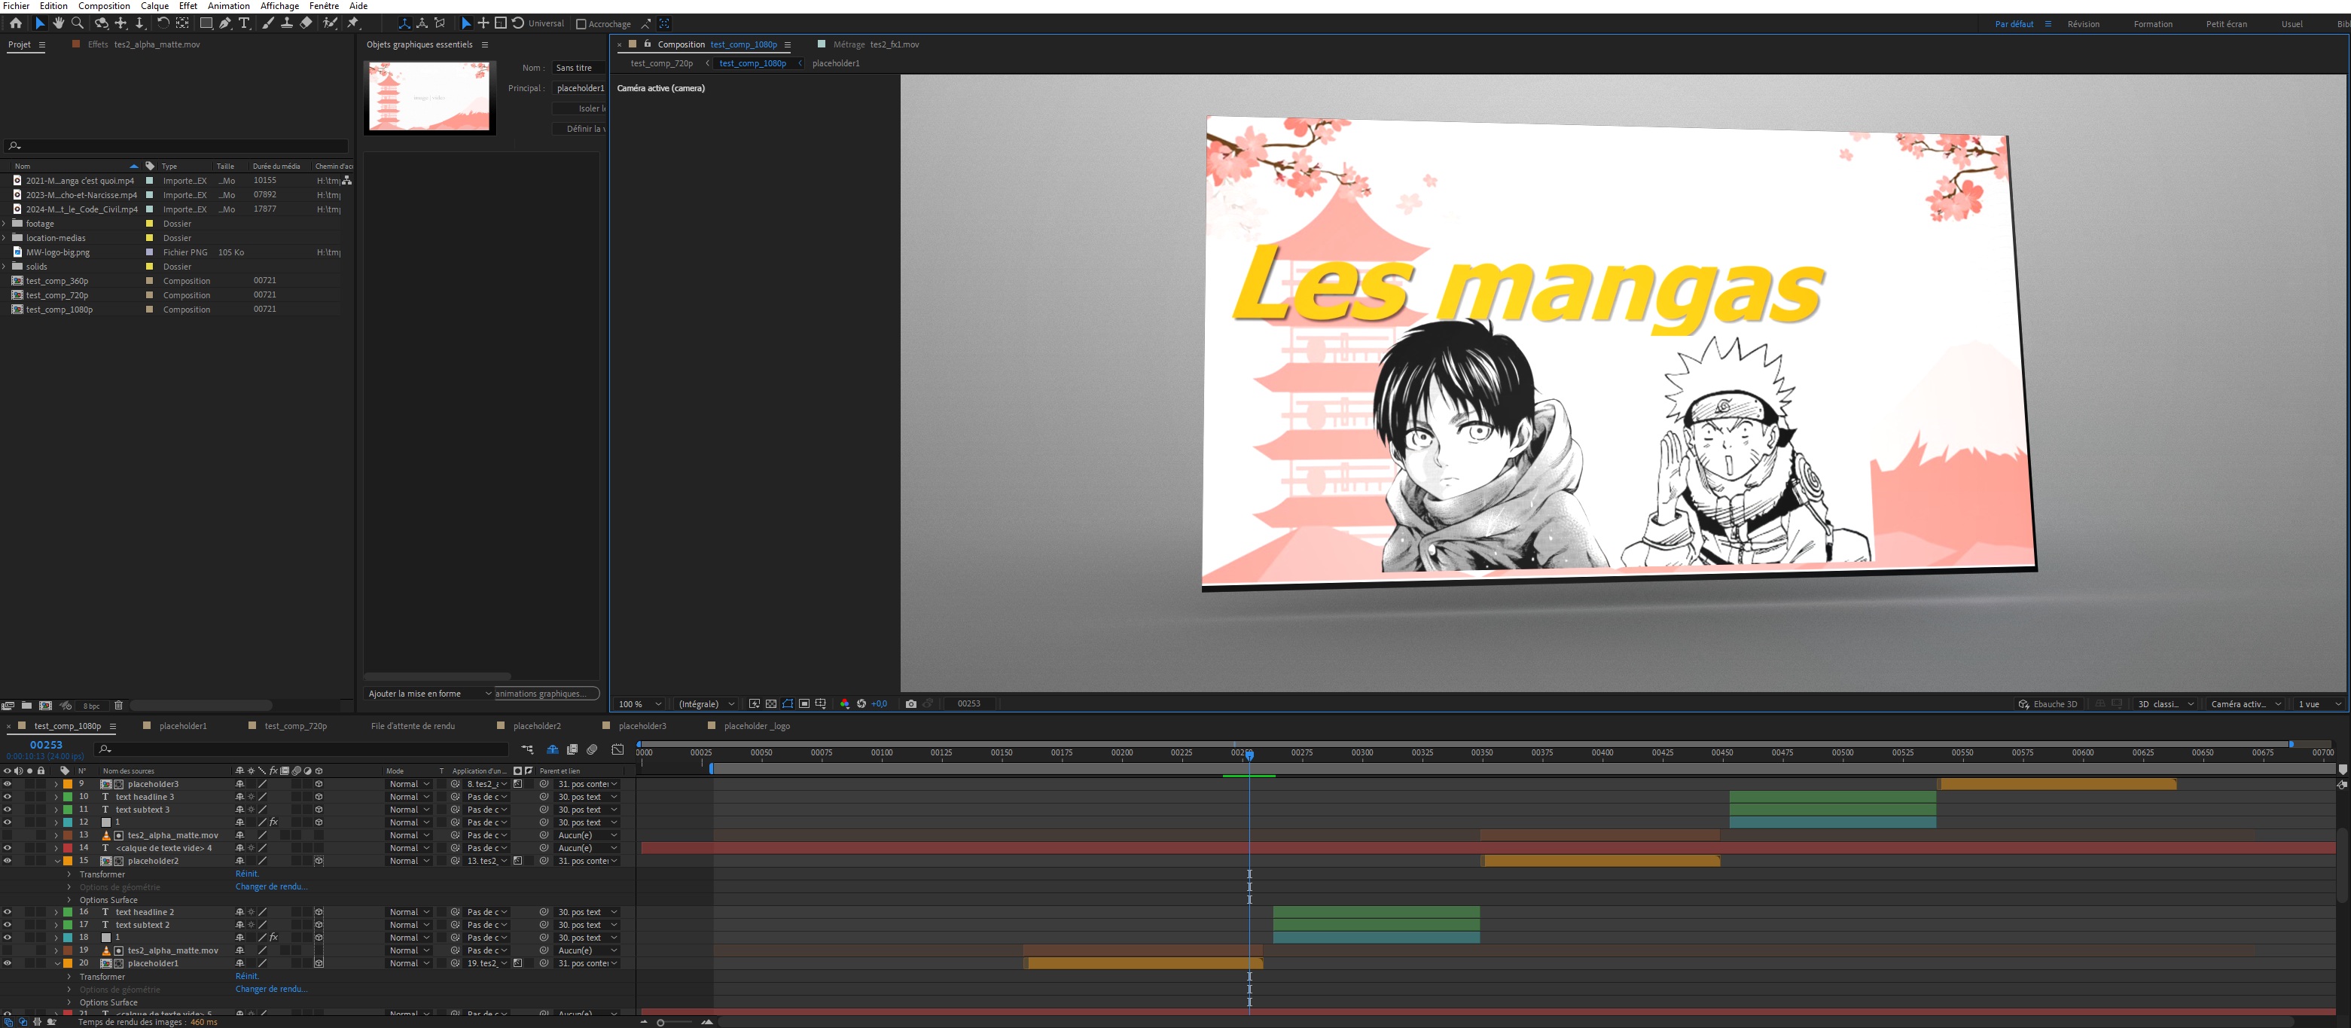The height and width of the screenshot is (1028, 2351).
Task: Toggle visibility of the placeholder3 layer
Action: pyautogui.click(x=8, y=784)
